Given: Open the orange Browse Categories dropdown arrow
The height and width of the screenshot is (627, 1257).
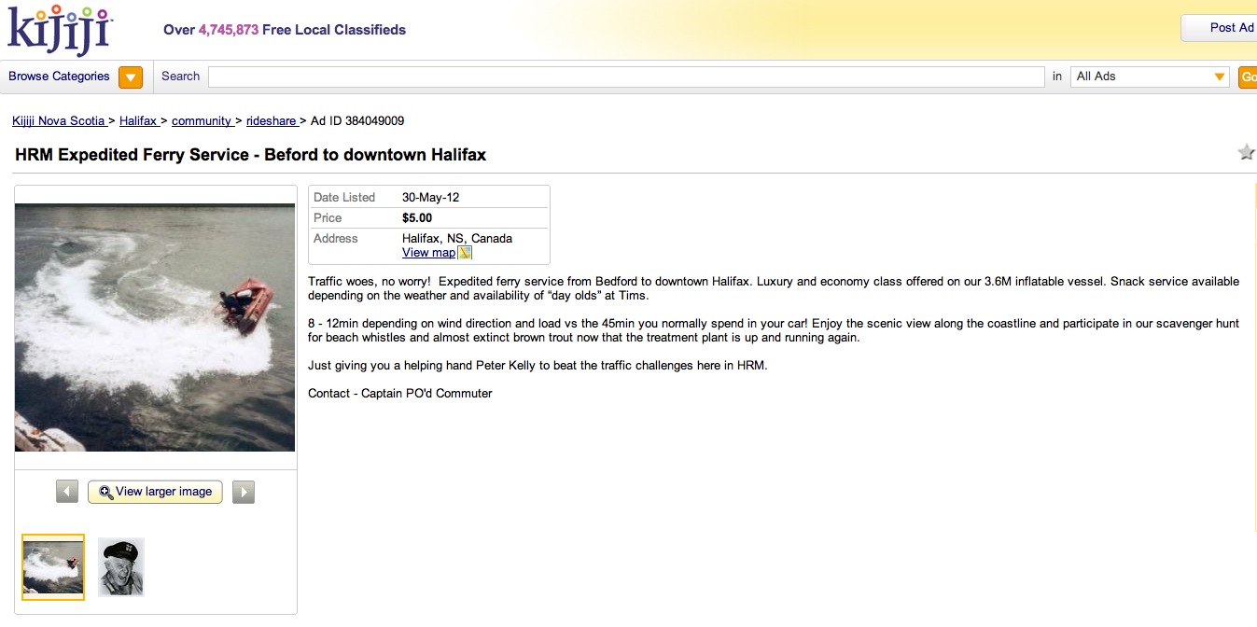Looking at the screenshot, I should point(131,77).
